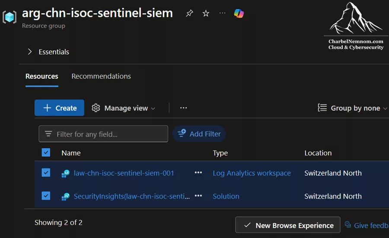Image resolution: width=389 pixels, height=238 pixels.
Task: Click the Showing 2 of 2 text
Action: click(58, 222)
